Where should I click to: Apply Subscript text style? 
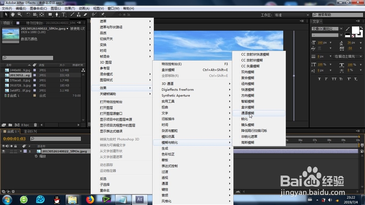pos(356,79)
